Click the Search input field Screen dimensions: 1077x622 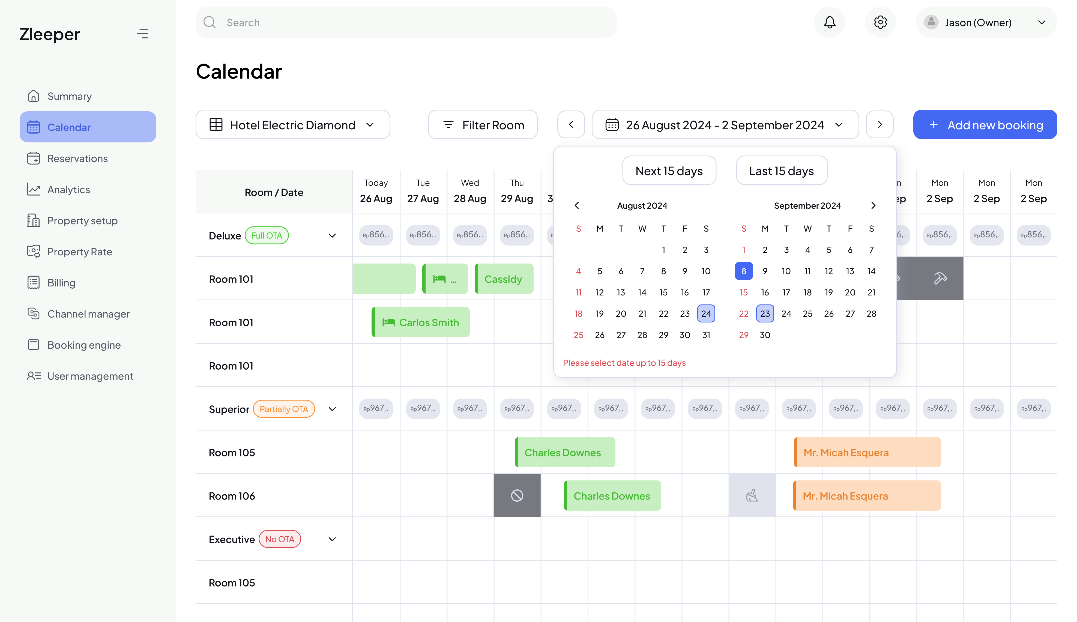pos(406,22)
